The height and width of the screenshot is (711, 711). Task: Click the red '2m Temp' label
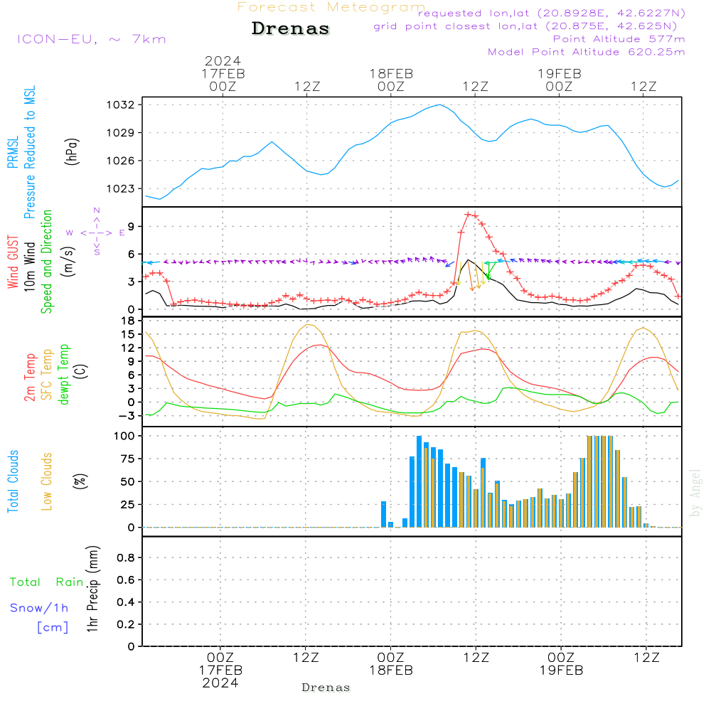29,378
